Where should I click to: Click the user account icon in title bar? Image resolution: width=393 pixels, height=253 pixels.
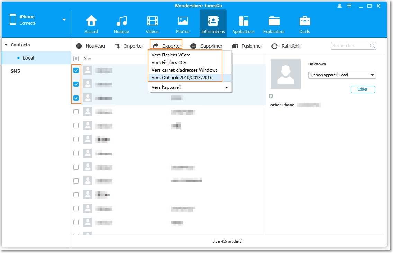pyautogui.click(x=339, y=6)
